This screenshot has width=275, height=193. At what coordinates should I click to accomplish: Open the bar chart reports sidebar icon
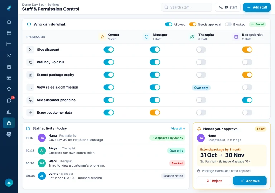9,112
